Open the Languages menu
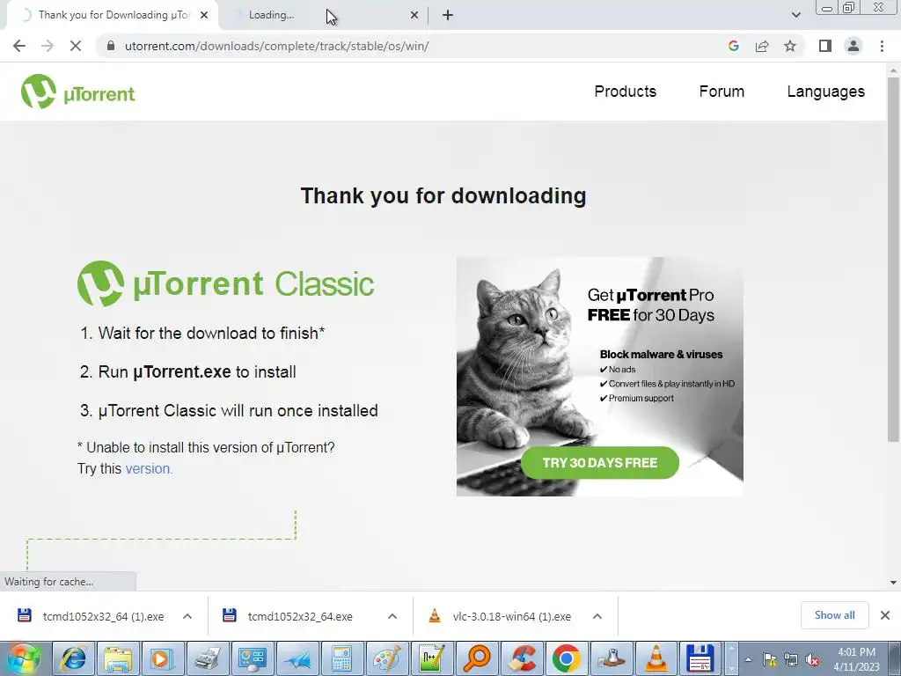Image resolution: width=901 pixels, height=676 pixels. point(825,92)
